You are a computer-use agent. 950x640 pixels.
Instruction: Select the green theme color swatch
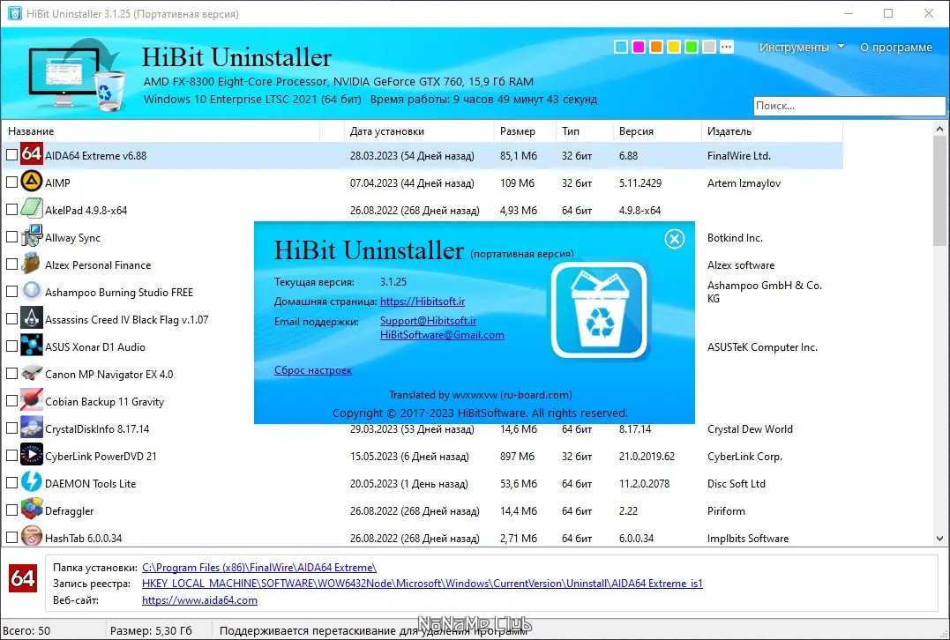692,47
